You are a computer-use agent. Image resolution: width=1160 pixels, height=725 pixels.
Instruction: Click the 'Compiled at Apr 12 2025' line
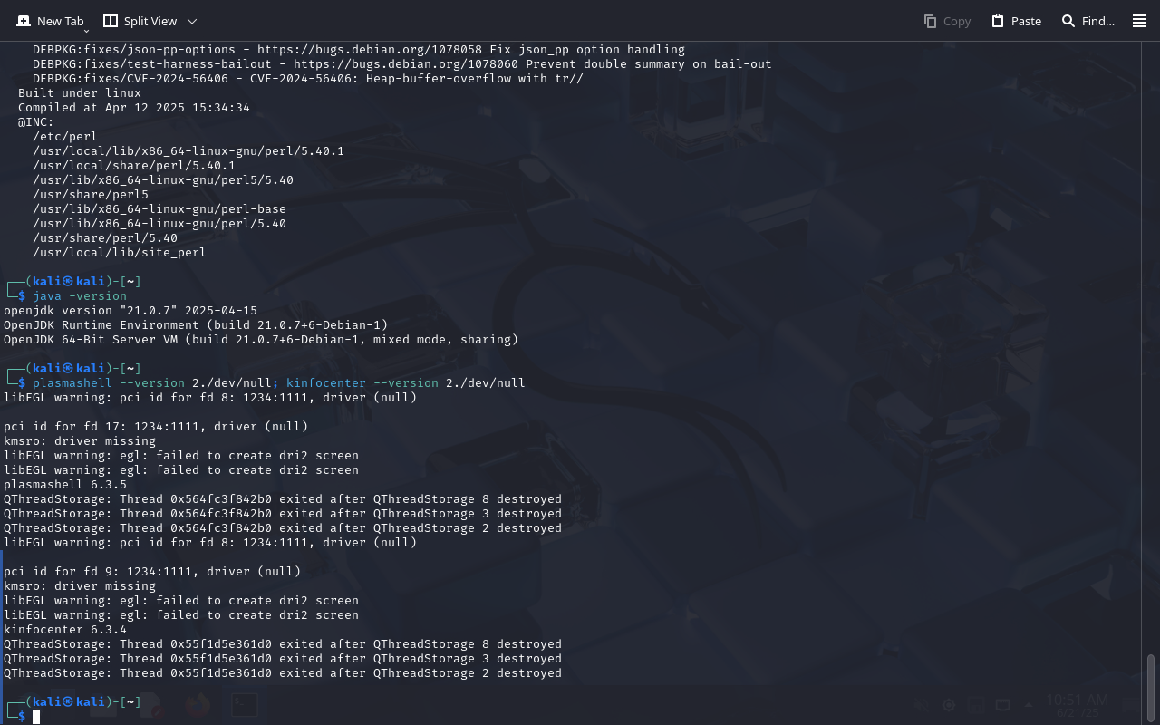point(134,108)
